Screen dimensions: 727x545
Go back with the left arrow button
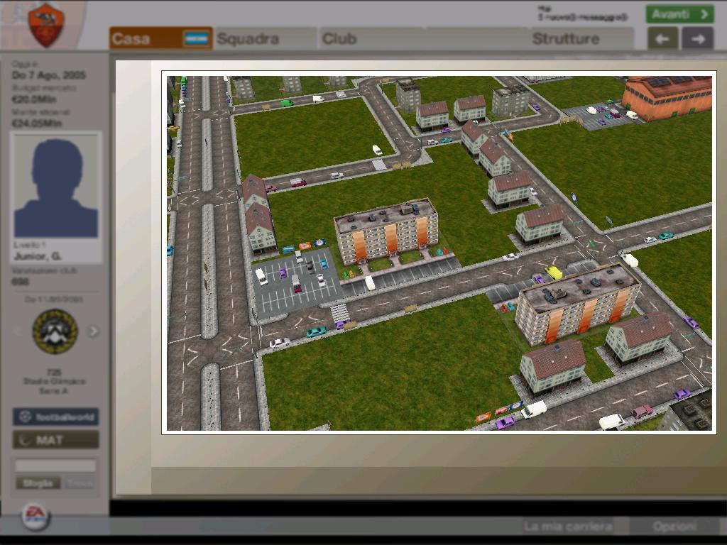click(662, 39)
